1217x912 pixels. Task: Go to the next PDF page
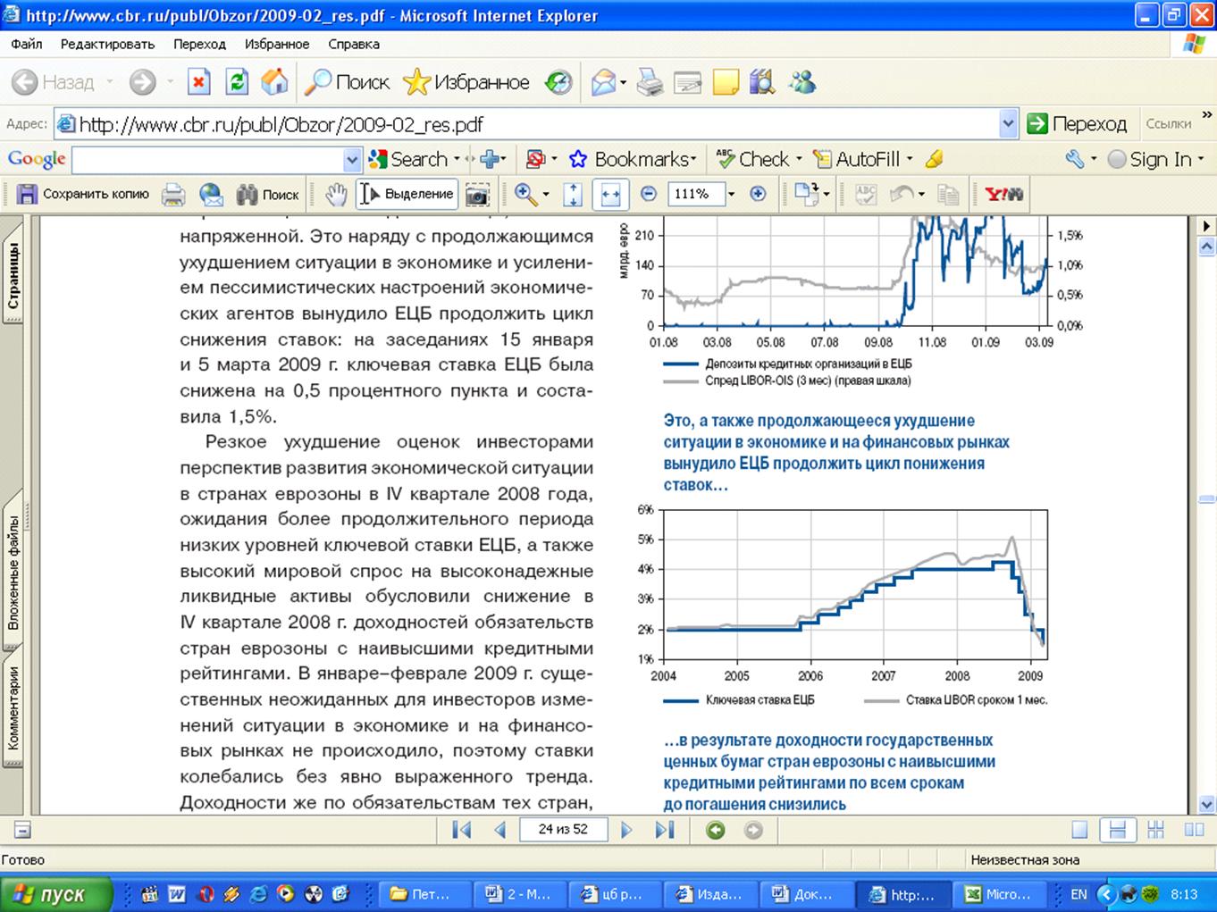[x=626, y=830]
